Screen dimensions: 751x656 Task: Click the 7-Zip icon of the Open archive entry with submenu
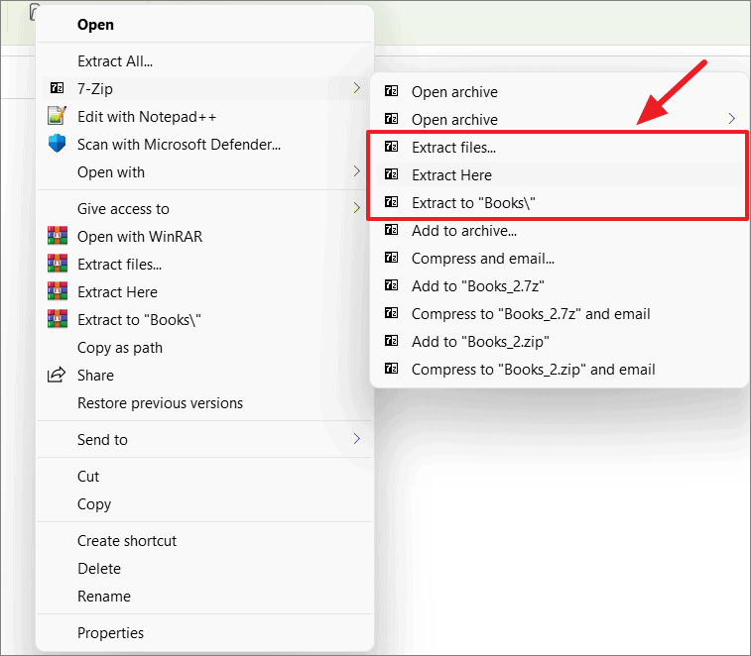391,119
